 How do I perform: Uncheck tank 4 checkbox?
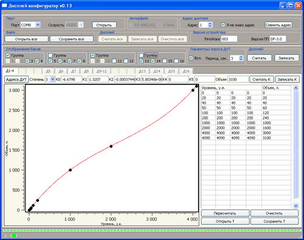pos(37,61)
